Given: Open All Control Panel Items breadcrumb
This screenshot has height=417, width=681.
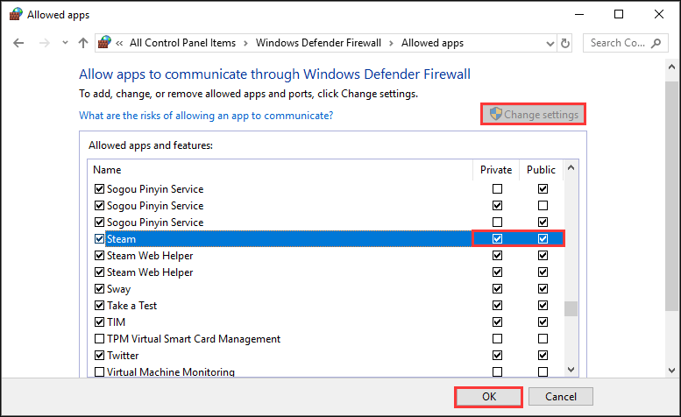Looking at the screenshot, I should point(182,43).
